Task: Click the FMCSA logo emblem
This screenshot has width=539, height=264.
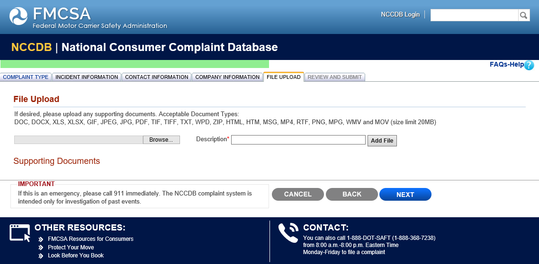Action: (x=18, y=16)
